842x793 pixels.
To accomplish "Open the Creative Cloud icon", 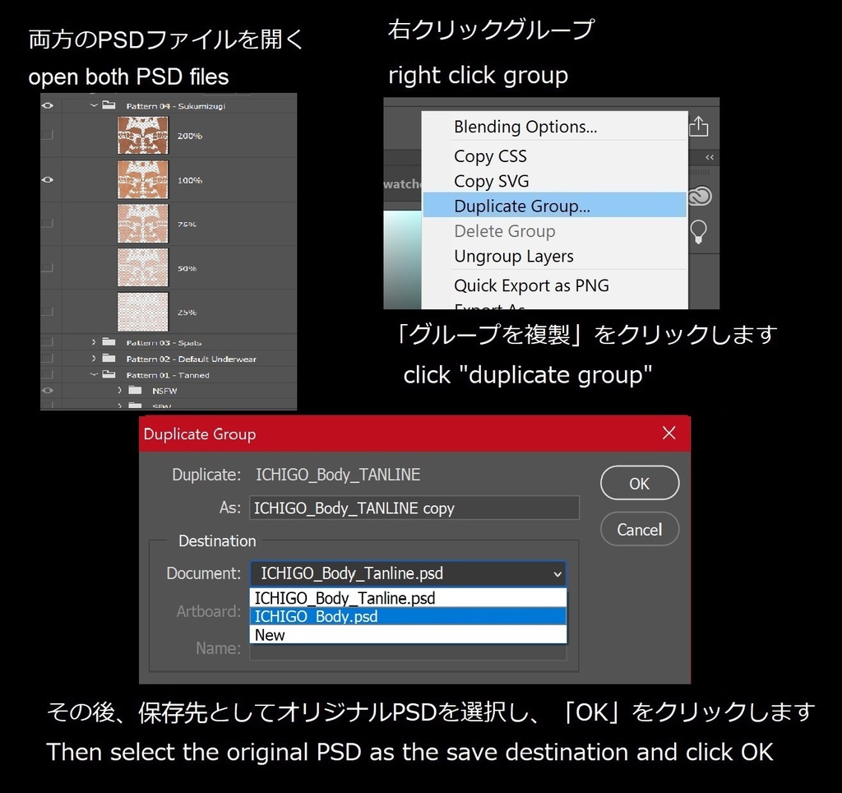I will pyautogui.click(x=698, y=196).
